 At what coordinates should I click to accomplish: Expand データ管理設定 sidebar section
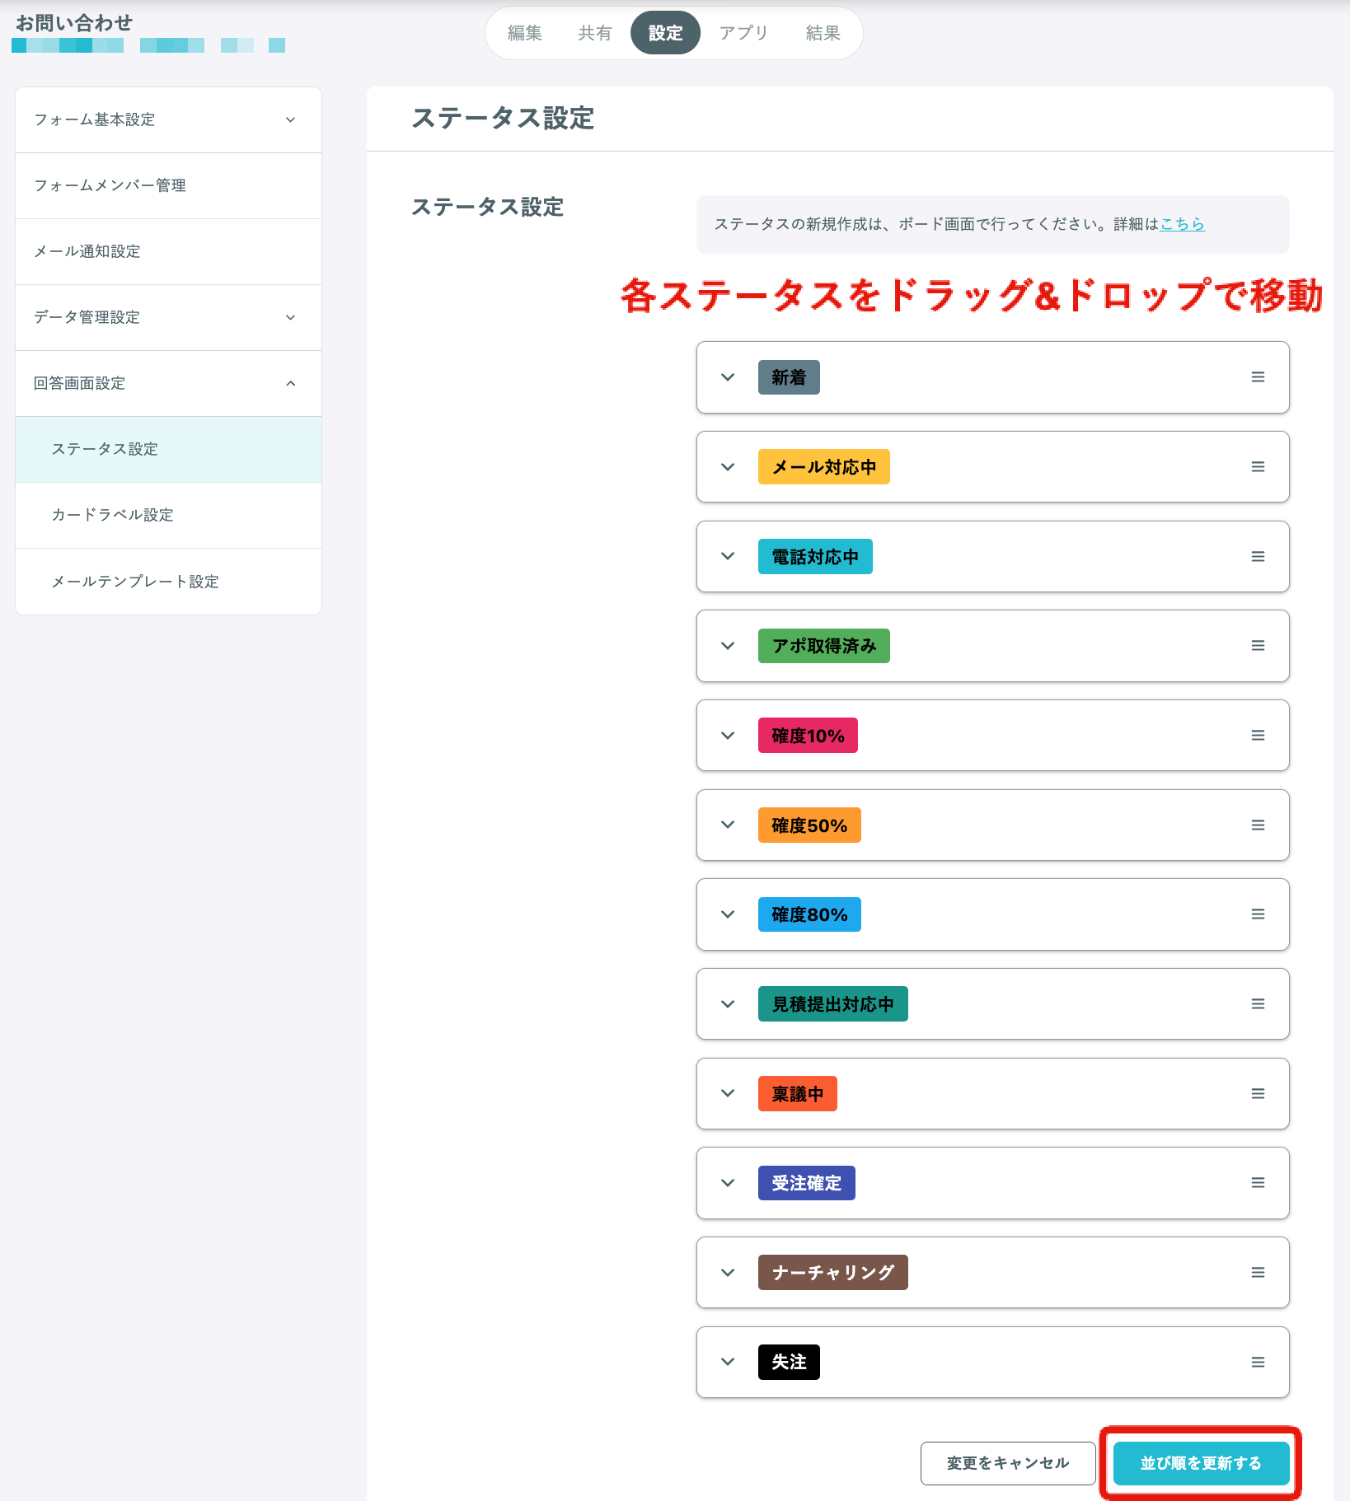coord(168,318)
